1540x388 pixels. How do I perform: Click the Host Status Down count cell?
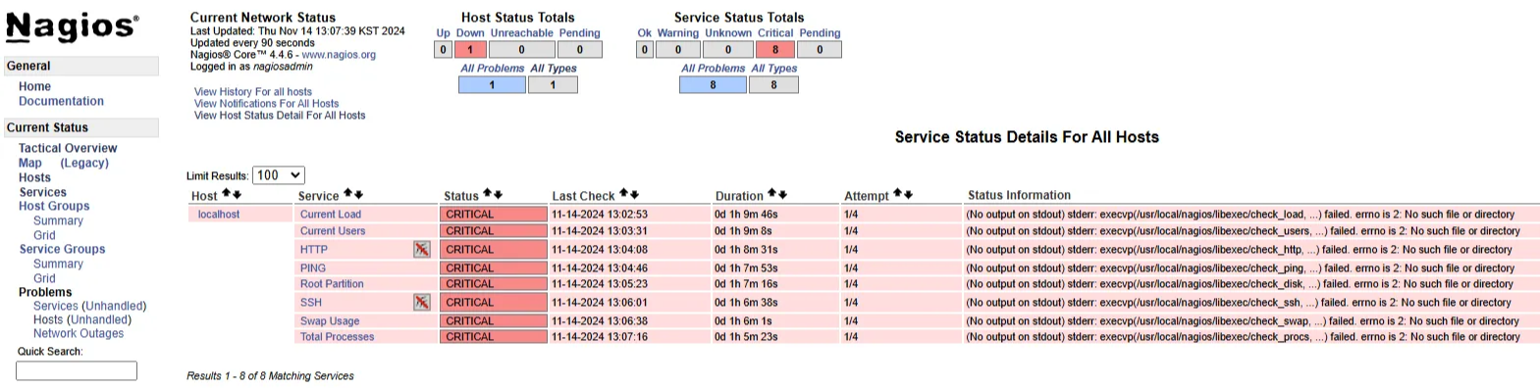(x=470, y=49)
